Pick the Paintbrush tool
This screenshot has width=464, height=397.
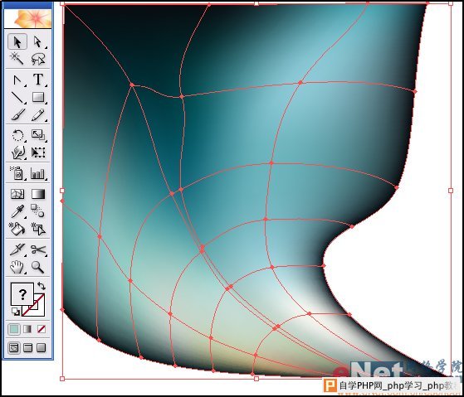click(x=17, y=114)
